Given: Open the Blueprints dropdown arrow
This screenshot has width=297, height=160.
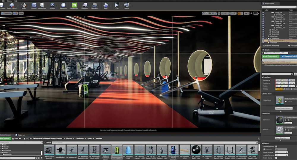Looking at the screenshot, I should tap(89, 6).
